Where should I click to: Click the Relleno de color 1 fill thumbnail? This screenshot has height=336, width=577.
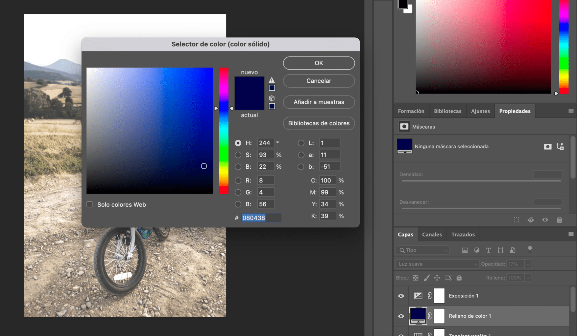418,316
